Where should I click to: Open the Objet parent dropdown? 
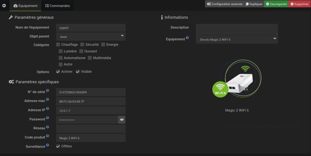coord(91,37)
